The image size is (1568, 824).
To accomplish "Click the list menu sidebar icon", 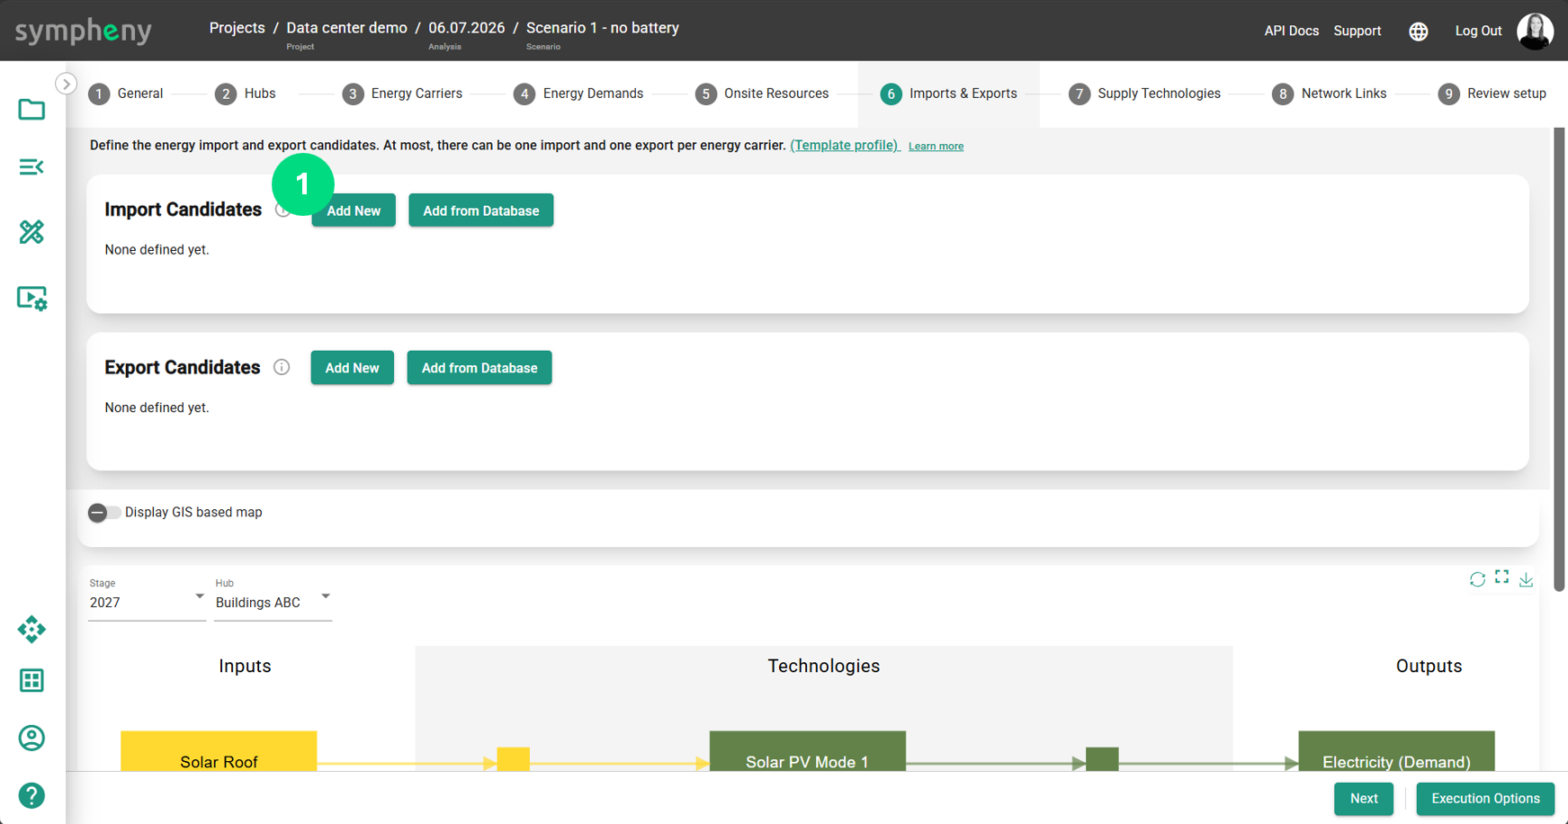I will (31, 167).
